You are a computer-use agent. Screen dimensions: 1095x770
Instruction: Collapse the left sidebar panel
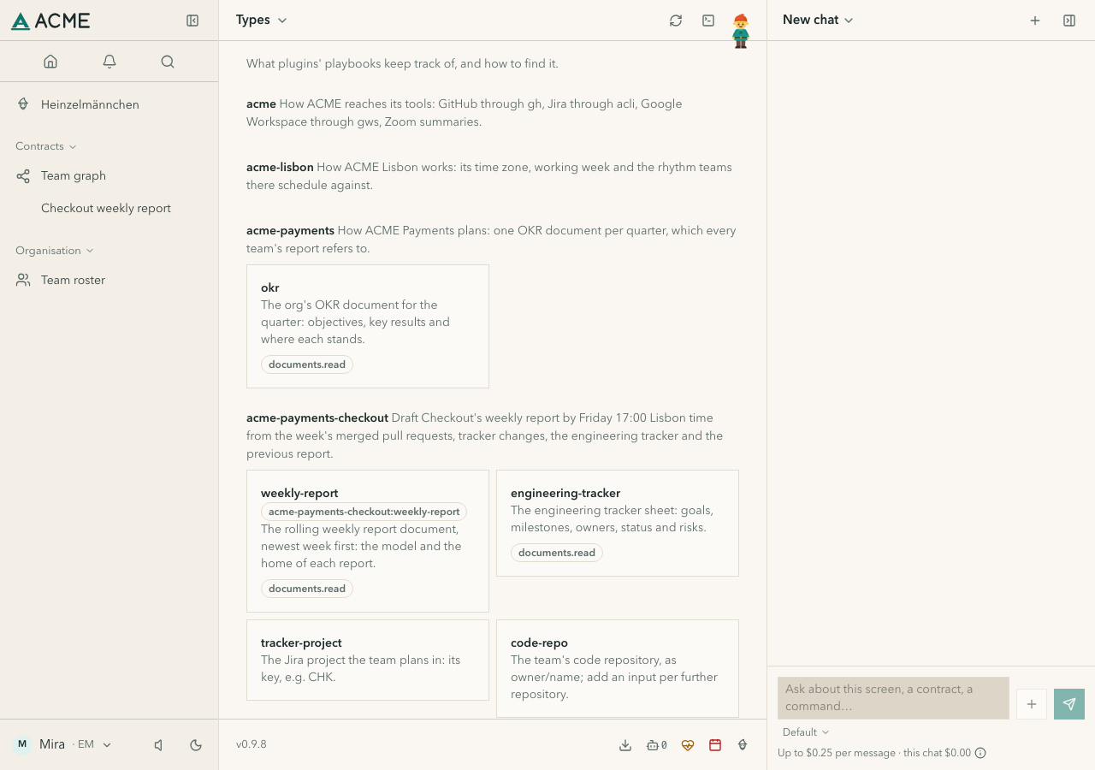point(192,21)
